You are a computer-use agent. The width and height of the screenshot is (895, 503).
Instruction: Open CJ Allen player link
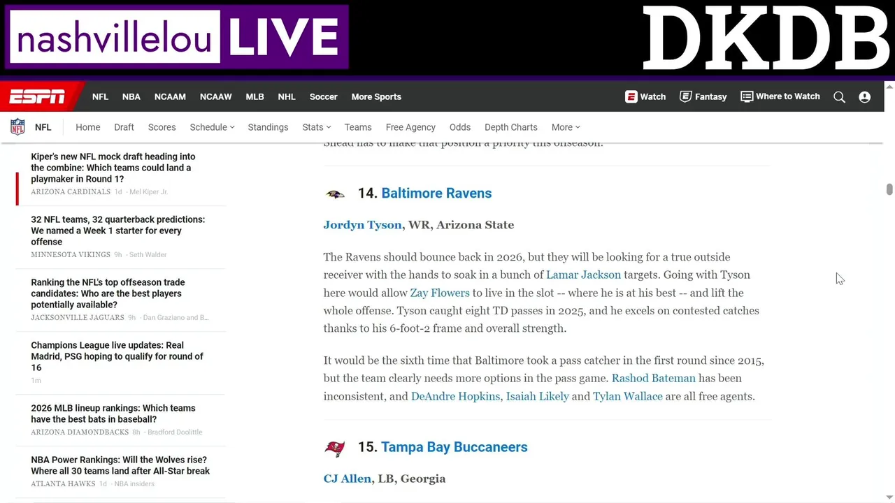(348, 479)
